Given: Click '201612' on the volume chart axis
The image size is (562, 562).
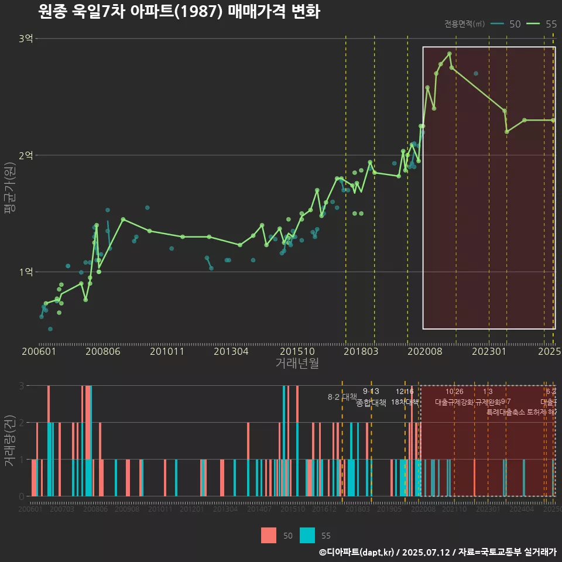Looking at the screenshot, I should [324, 509].
